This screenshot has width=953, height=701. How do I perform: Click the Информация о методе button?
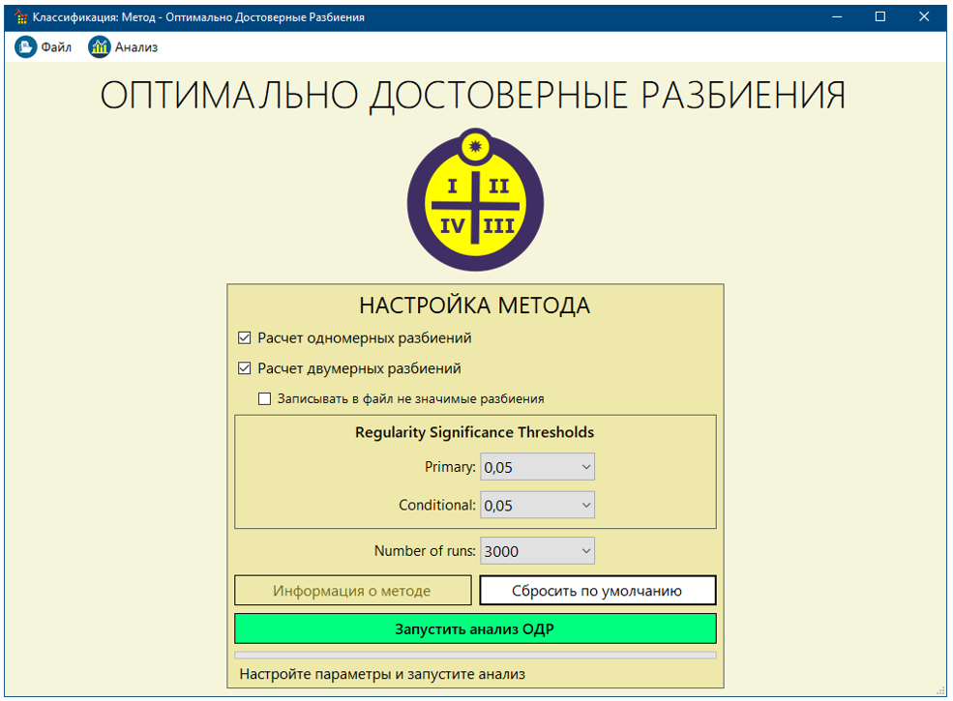(x=352, y=591)
